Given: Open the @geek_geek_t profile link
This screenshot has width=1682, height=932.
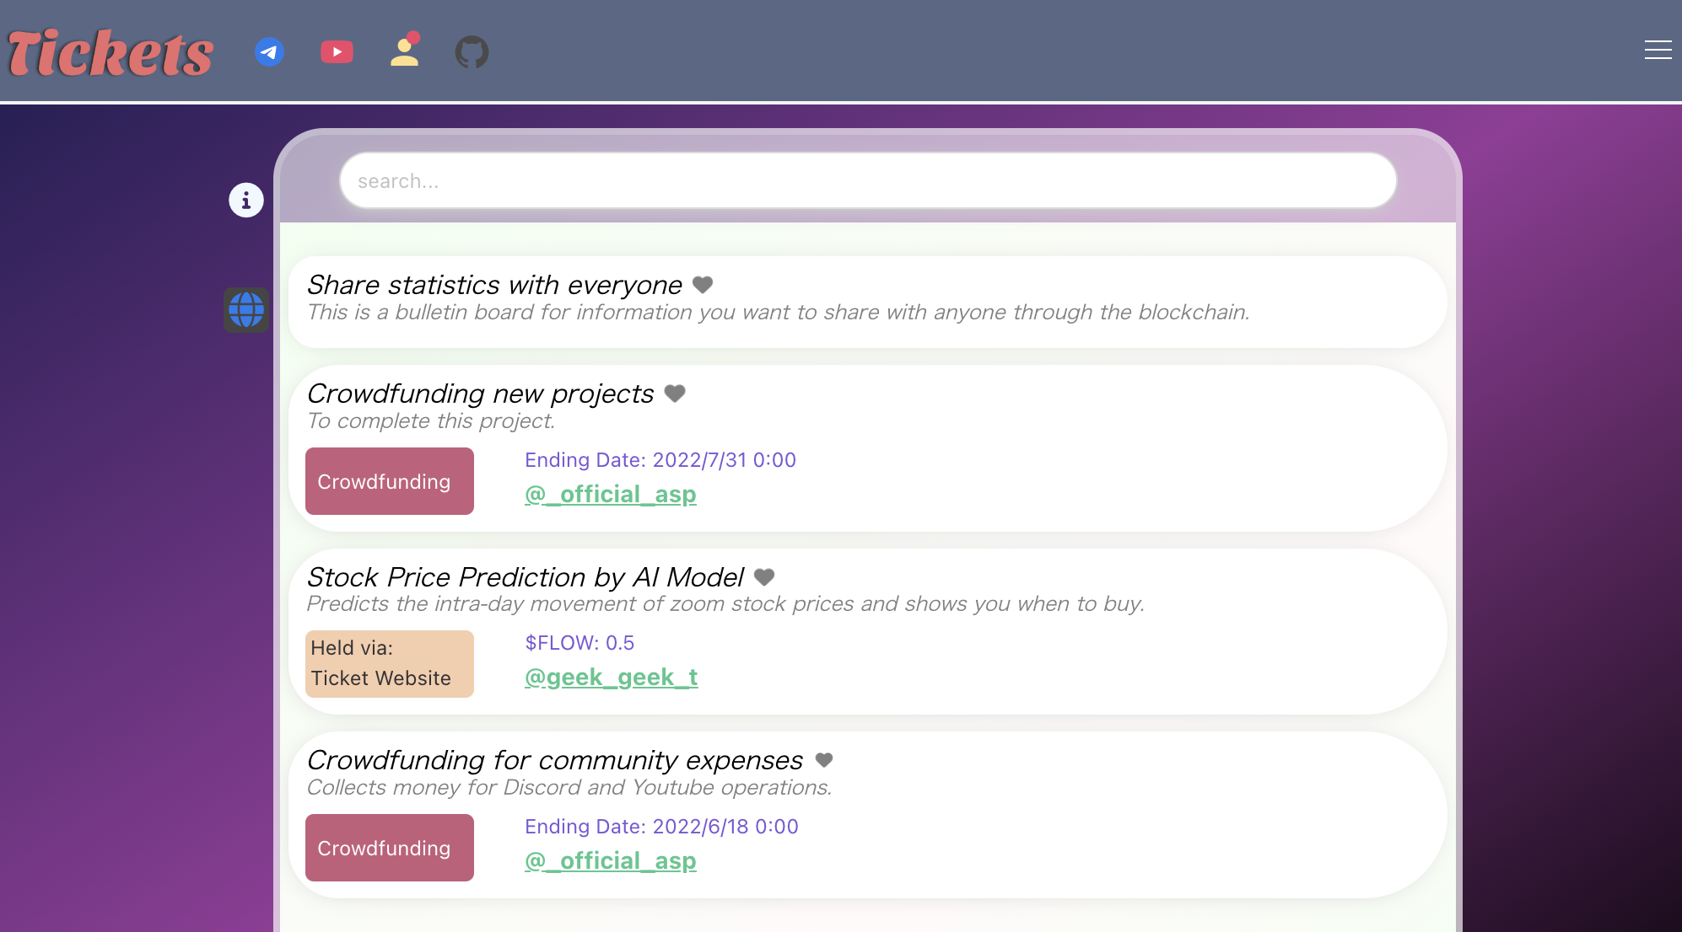Looking at the screenshot, I should 612,677.
